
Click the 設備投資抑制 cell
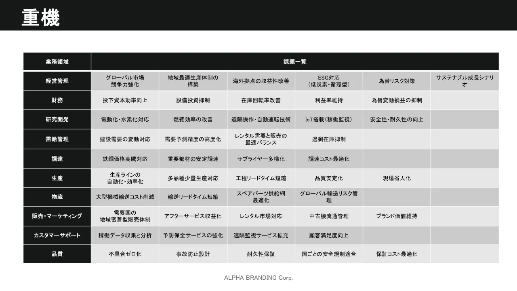193,100
